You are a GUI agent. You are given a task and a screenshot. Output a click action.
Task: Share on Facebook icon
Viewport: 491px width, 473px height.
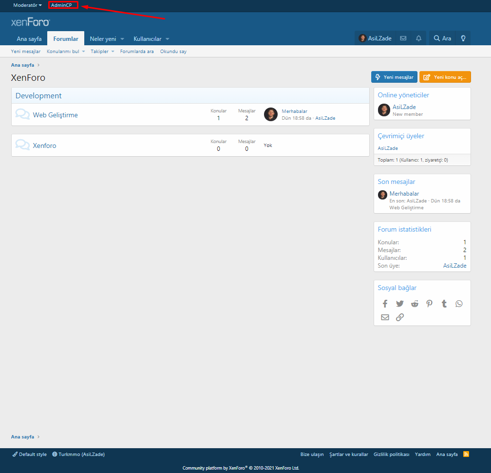click(x=385, y=304)
